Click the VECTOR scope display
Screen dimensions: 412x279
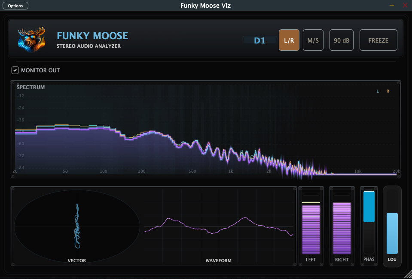[x=76, y=224]
